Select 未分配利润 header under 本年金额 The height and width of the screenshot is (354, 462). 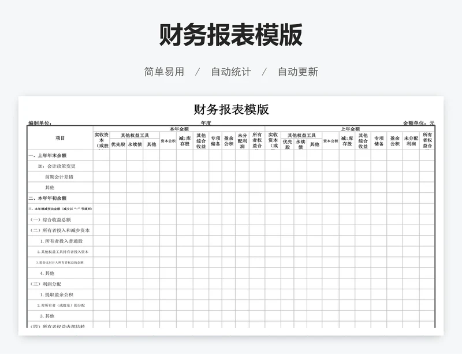pyautogui.click(x=242, y=141)
